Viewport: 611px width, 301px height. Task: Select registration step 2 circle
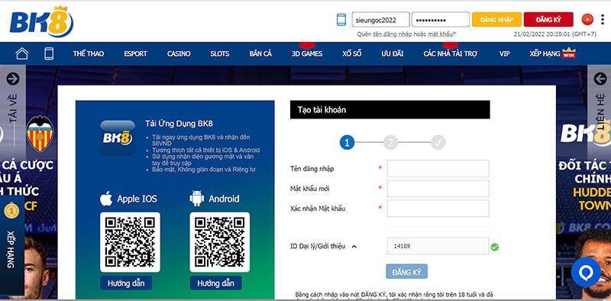click(390, 143)
